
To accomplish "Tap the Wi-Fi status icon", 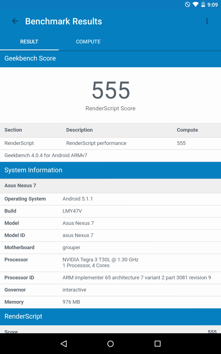I will 196,4.
